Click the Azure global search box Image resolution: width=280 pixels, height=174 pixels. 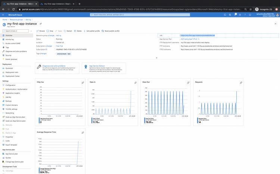[x=140, y=14]
